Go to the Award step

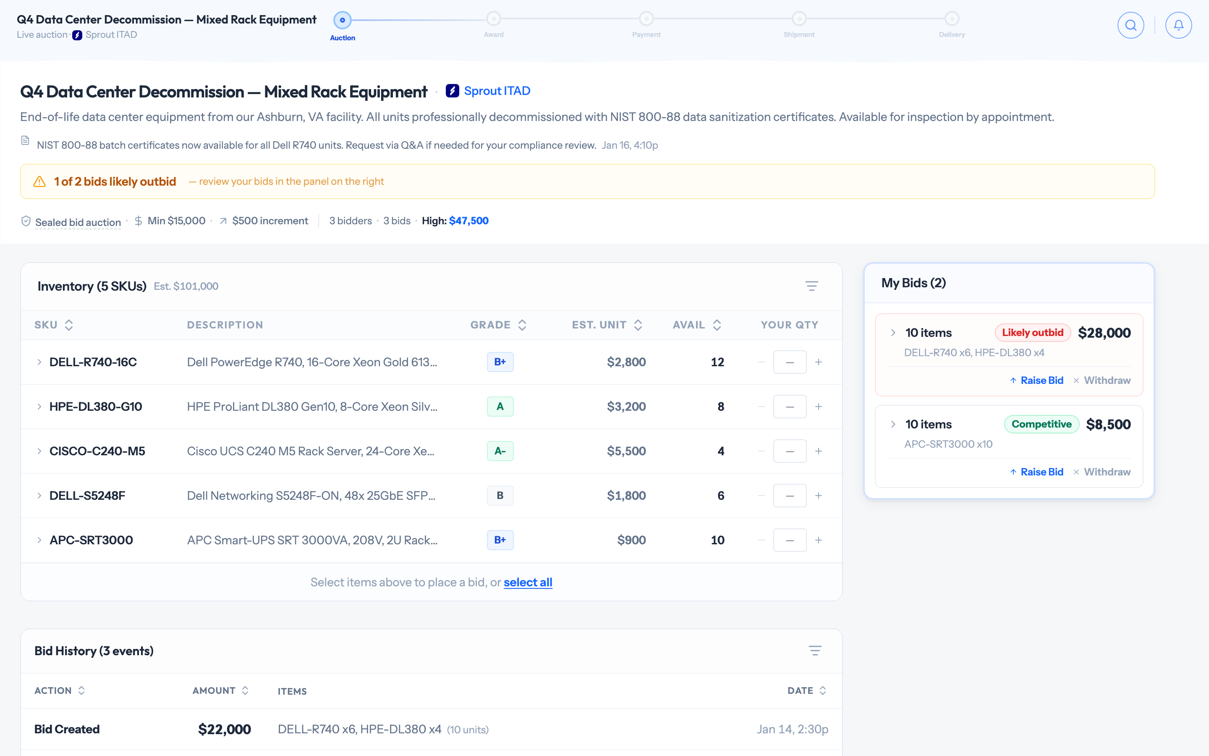pos(494,19)
